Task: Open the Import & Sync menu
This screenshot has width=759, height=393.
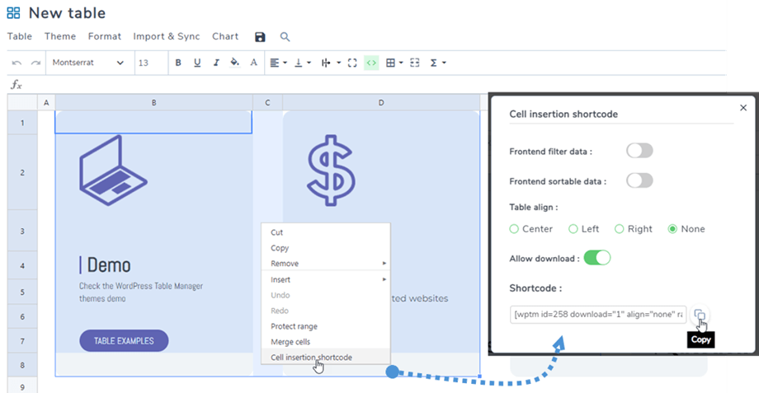Action: (x=166, y=36)
